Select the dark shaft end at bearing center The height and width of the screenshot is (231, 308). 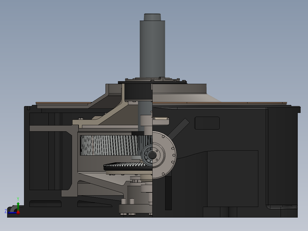pyautogui.click(x=152, y=155)
